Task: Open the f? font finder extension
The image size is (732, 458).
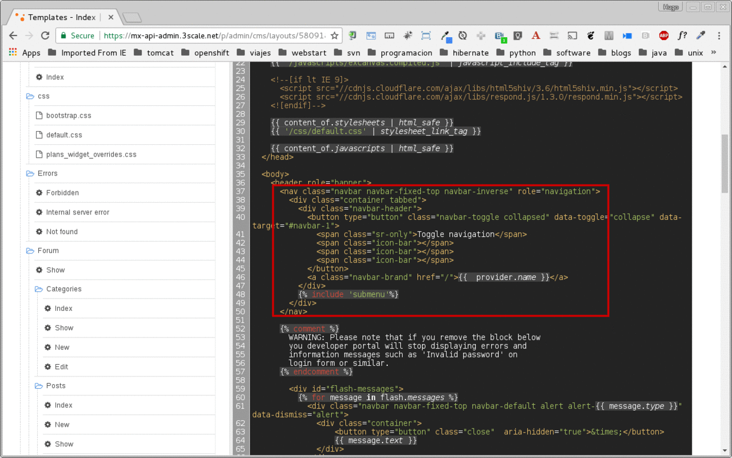Action: pos(682,35)
